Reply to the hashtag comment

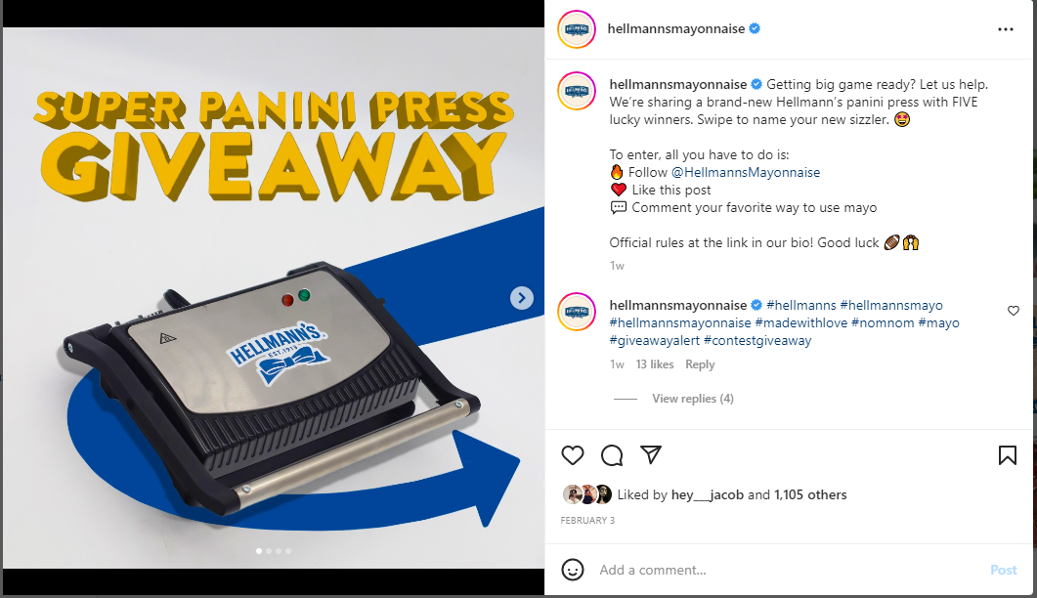tap(700, 364)
